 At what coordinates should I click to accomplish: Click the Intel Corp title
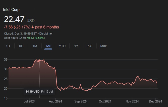pyautogui.click(x=11, y=10)
